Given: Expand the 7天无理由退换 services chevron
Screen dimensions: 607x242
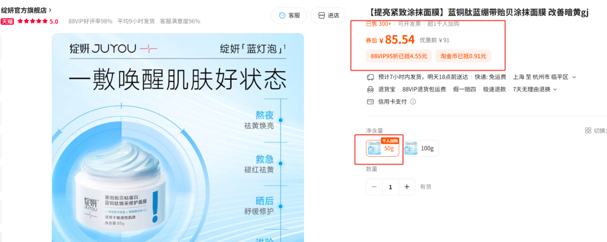Looking at the screenshot, I should 555,89.
